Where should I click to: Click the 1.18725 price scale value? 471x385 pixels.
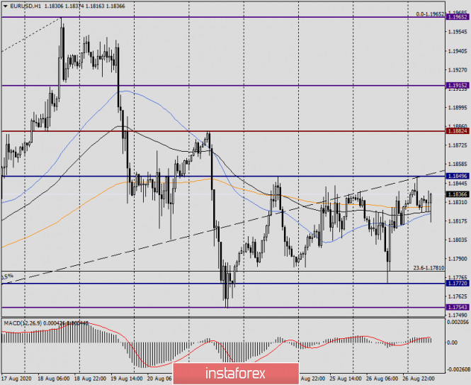click(458, 145)
